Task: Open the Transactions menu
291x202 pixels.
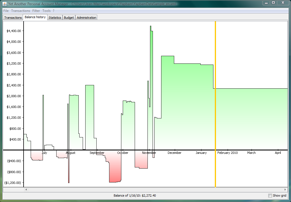Action: (20, 11)
